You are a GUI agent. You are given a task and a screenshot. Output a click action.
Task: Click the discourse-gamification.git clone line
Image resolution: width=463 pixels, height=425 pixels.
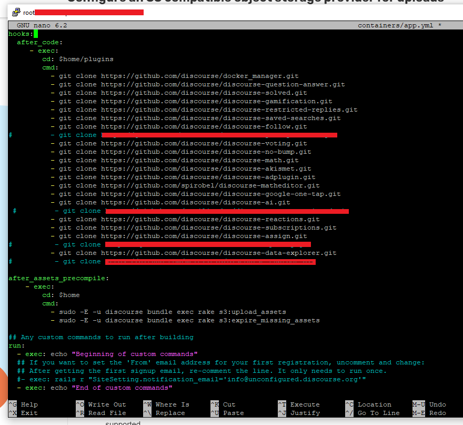tap(192, 101)
